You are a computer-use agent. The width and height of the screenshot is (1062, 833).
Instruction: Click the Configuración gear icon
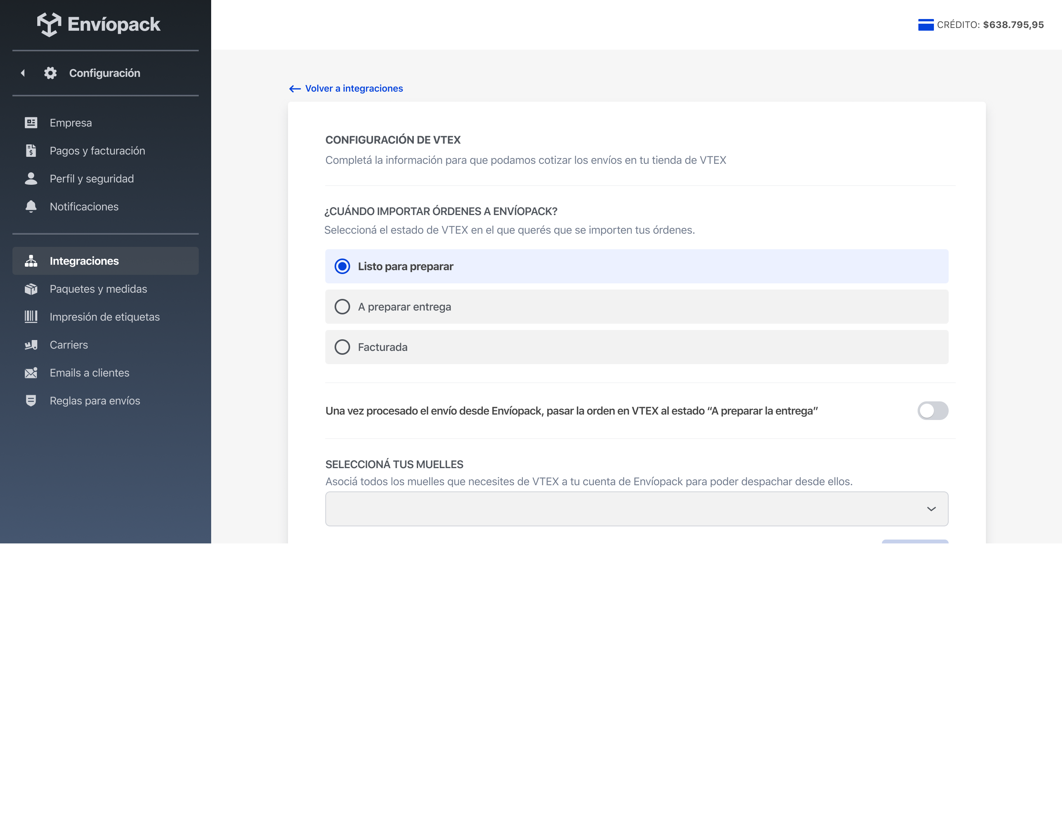pos(50,73)
